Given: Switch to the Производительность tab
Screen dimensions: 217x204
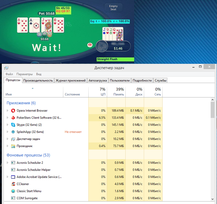Looking at the screenshot, I should pyautogui.click(x=38, y=80).
